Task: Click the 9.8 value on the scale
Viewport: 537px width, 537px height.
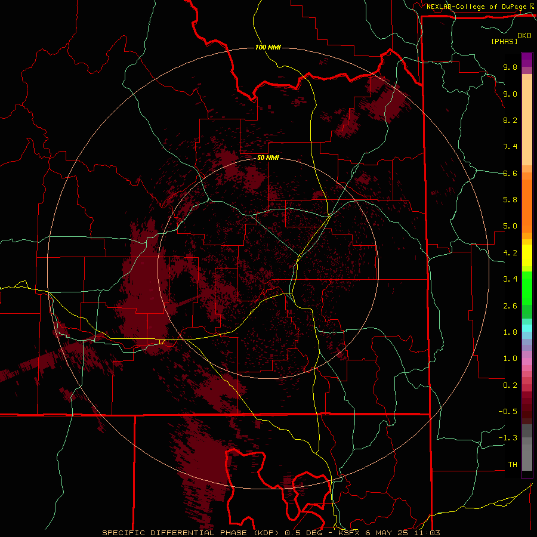Action: click(x=510, y=67)
